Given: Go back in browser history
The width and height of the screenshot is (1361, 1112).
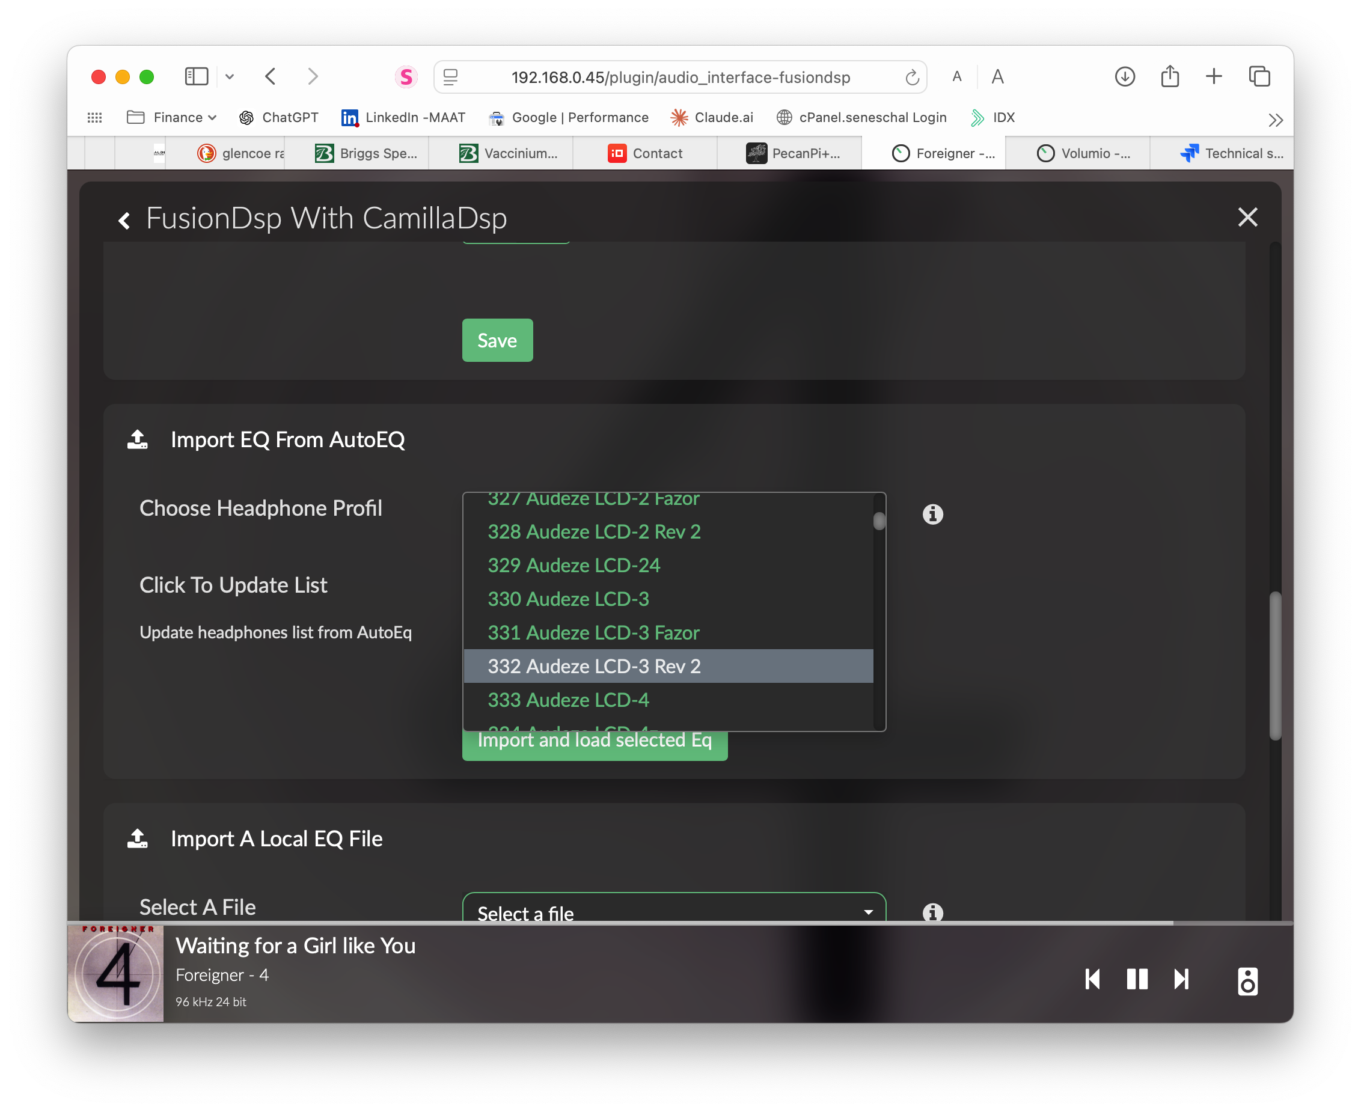Looking at the screenshot, I should 271,77.
